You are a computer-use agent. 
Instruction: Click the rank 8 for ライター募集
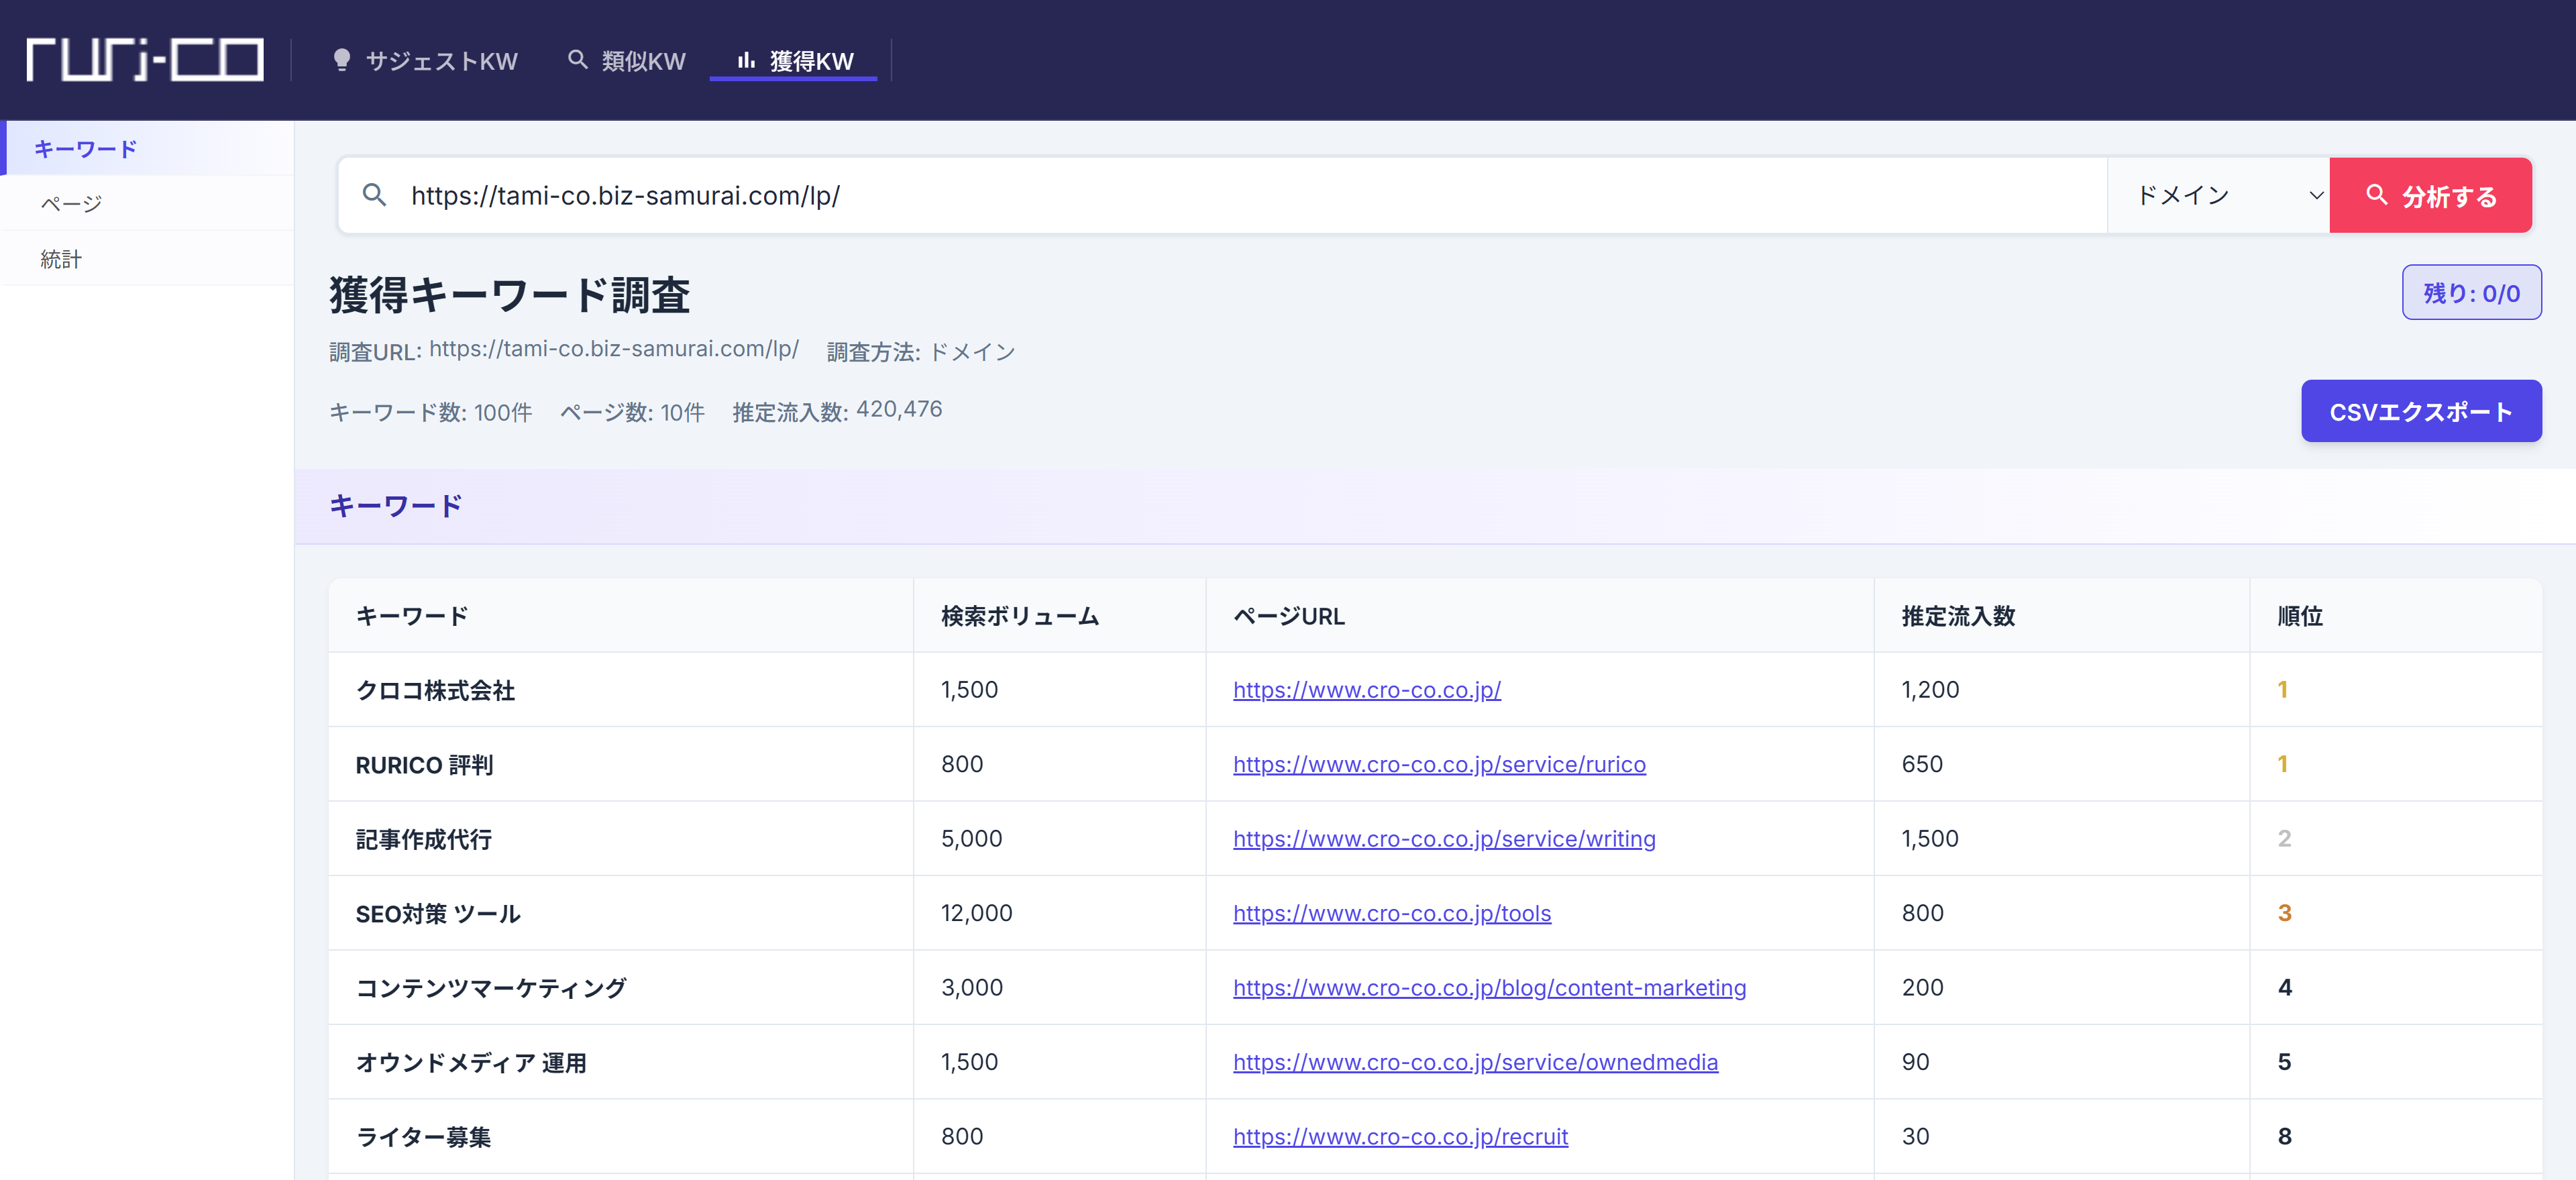[x=2284, y=1137]
